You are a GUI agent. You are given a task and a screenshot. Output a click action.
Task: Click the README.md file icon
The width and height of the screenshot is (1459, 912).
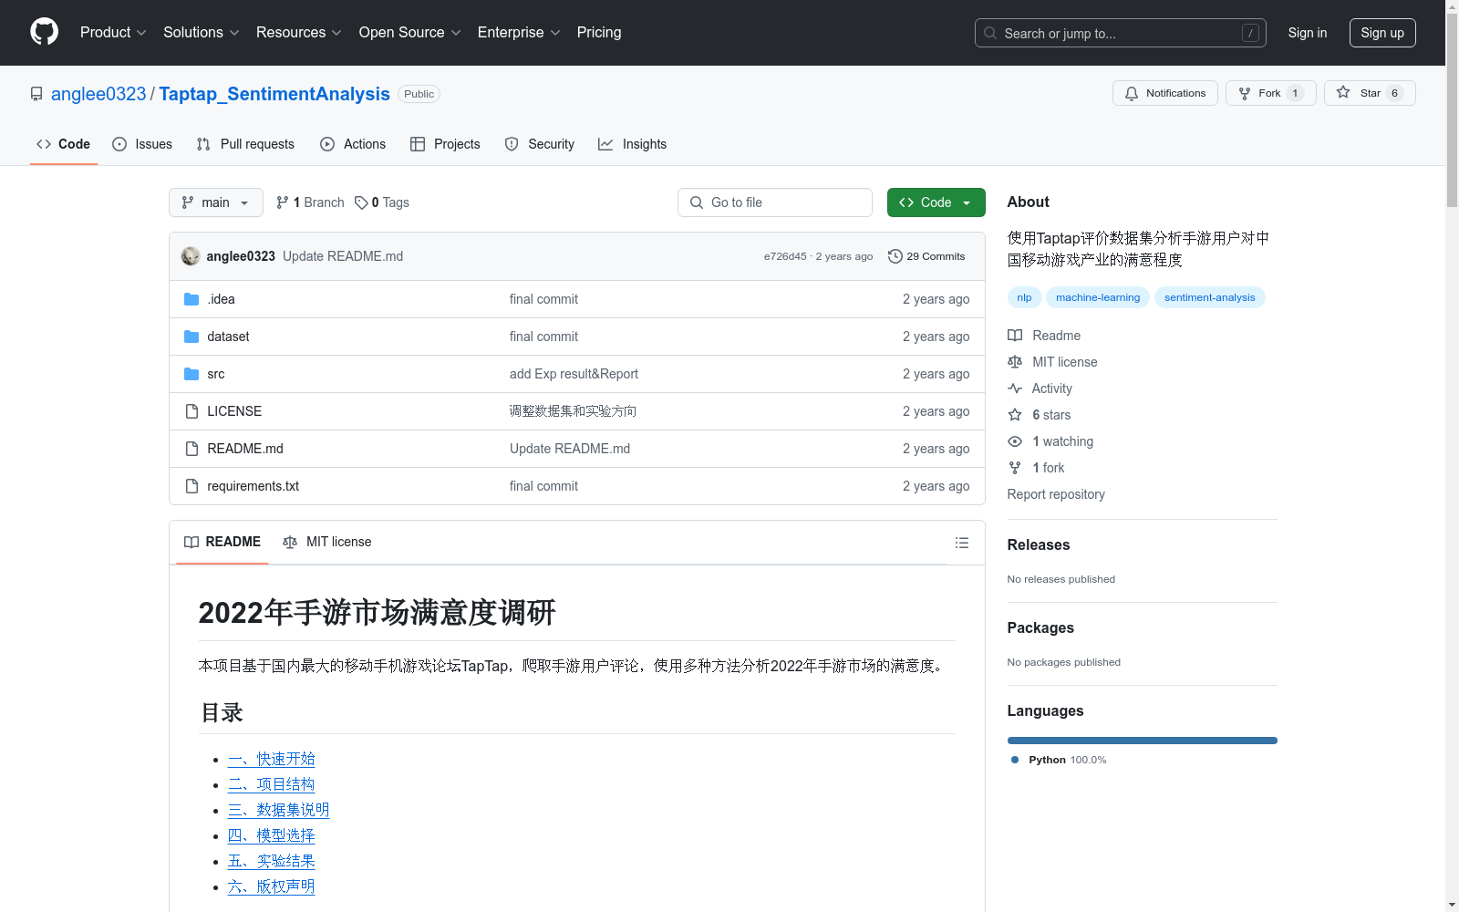[x=191, y=449]
